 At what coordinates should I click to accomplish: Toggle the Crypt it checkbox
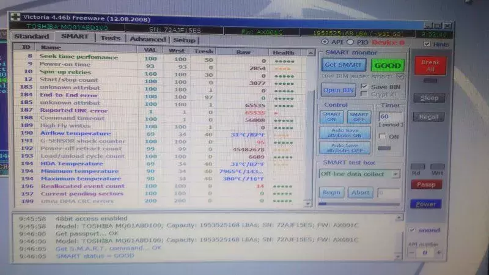(x=363, y=94)
